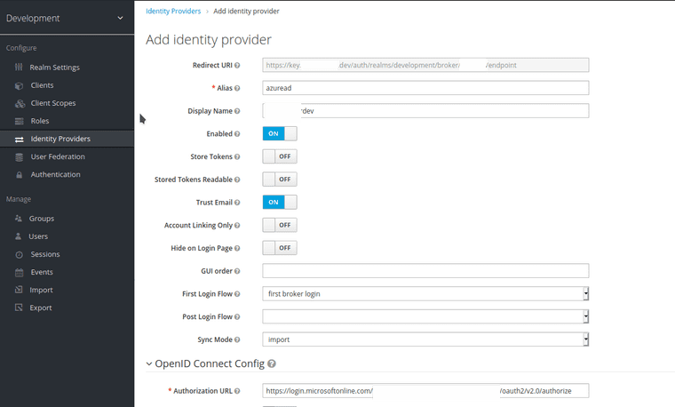Open the Post Login Flow dropdown

[x=425, y=316]
